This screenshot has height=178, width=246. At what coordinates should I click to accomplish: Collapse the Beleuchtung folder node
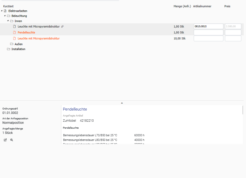tap(5, 16)
